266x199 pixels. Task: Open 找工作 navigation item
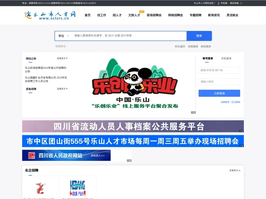point(102,15)
